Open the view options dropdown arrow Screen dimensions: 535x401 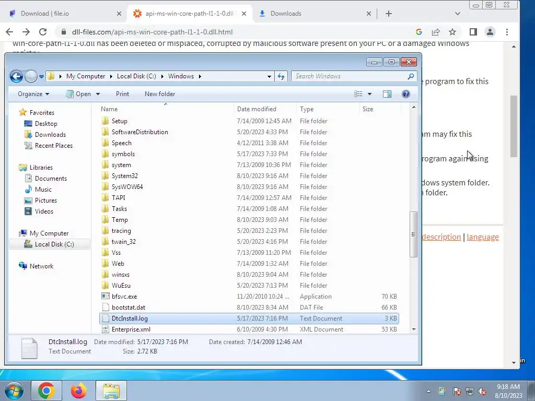369,94
